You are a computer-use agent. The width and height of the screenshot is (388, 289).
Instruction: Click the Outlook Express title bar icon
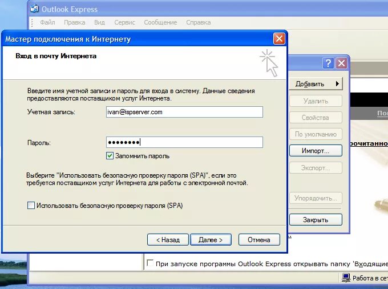[x=34, y=9]
